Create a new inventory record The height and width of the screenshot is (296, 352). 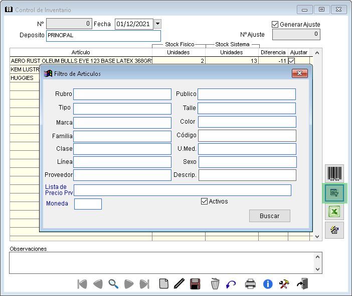(x=164, y=283)
